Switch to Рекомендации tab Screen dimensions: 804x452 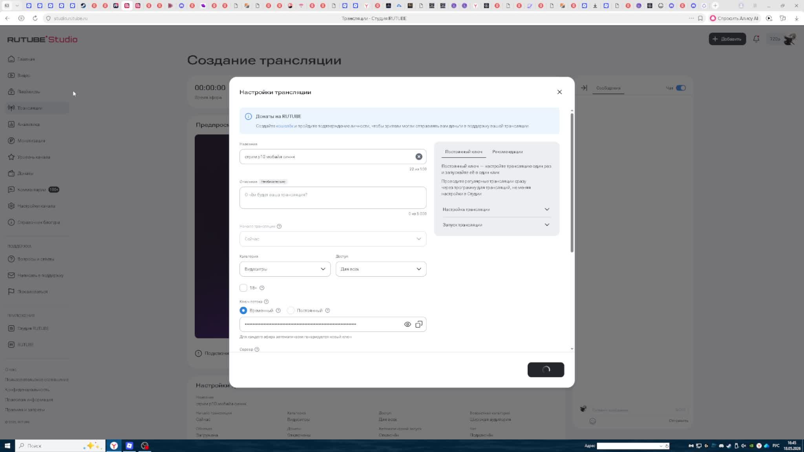[507, 152]
